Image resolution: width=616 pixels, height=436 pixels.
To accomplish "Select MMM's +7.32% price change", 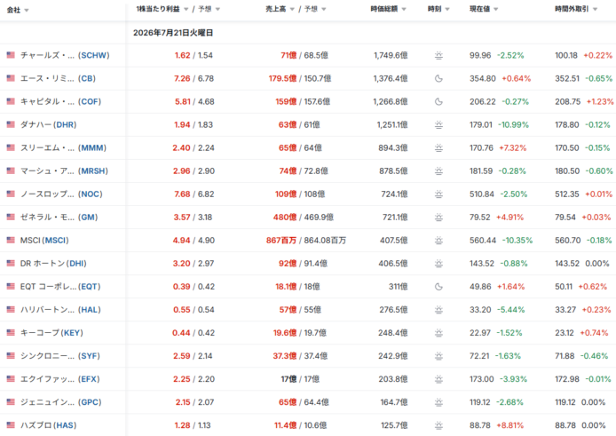I will [x=513, y=147].
